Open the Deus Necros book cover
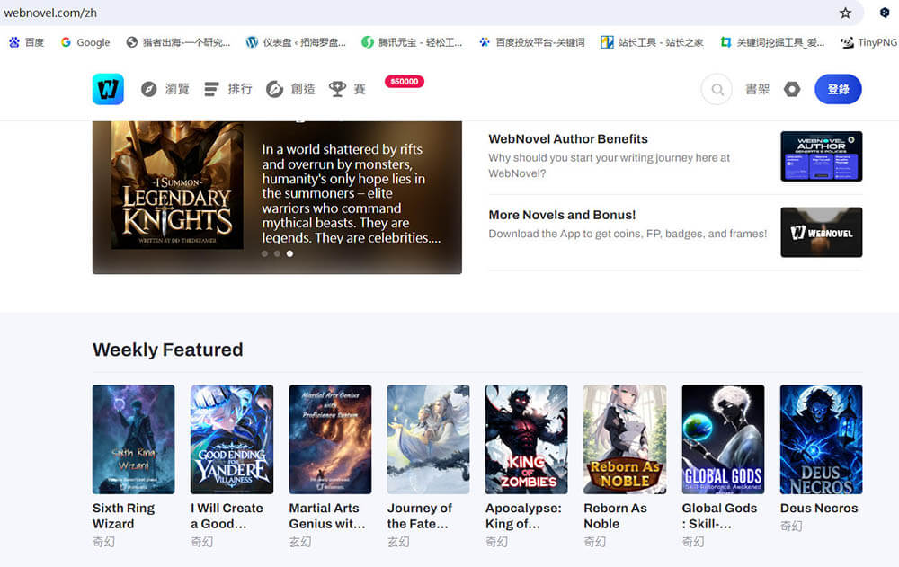899x567 pixels. [x=821, y=439]
